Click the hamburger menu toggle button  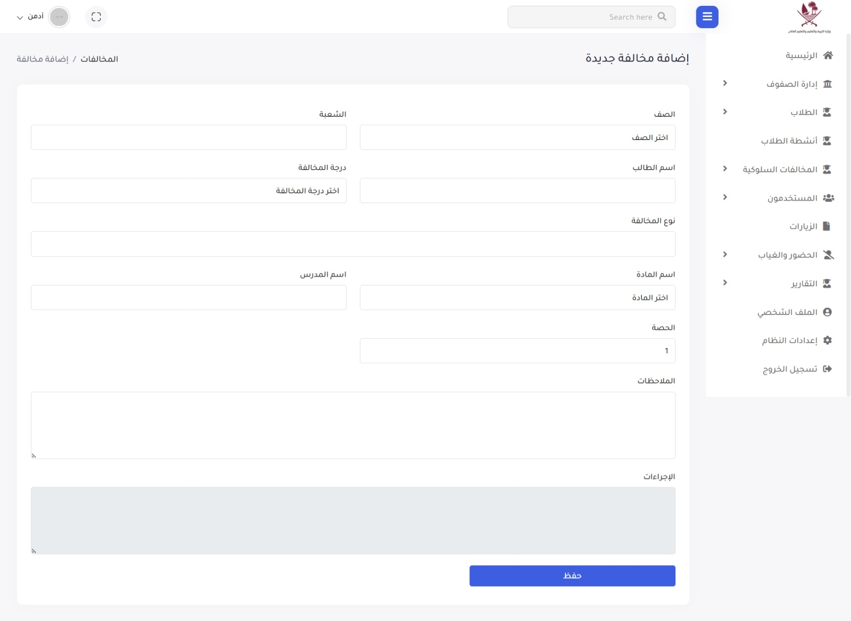click(x=706, y=17)
